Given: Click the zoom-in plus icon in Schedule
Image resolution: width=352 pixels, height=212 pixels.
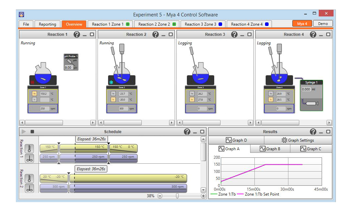Looking at the screenshot, I should point(203,196).
